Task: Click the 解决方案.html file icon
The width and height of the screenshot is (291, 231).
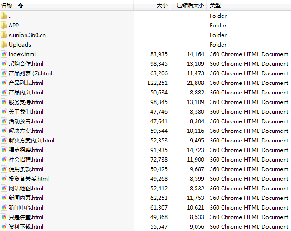Action: point(4,131)
